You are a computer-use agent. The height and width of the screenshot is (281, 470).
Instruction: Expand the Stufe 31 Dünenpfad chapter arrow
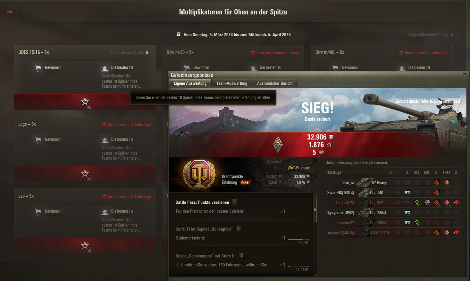click(x=239, y=229)
